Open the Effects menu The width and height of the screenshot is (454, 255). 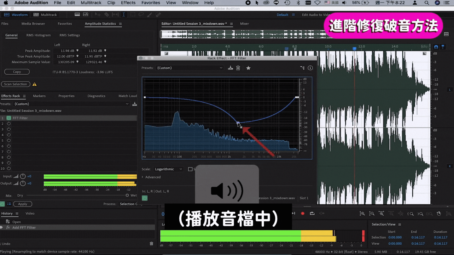click(128, 3)
